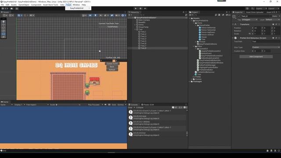Toggle Stats in Game view

pyautogui.click(x=114, y=104)
